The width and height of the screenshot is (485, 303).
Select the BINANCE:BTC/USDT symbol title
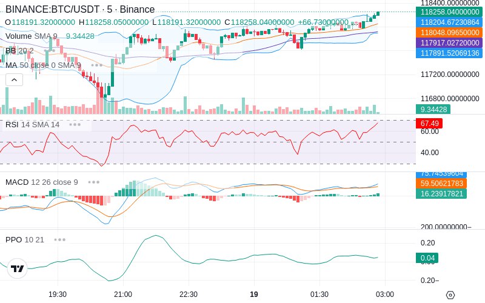click(80, 9)
